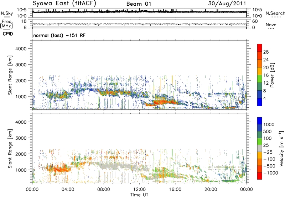Click 'Slant Range [km]' label of Velocity panel
Image resolution: width=285 pixels, height=197 pixels.
[x=10, y=149]
